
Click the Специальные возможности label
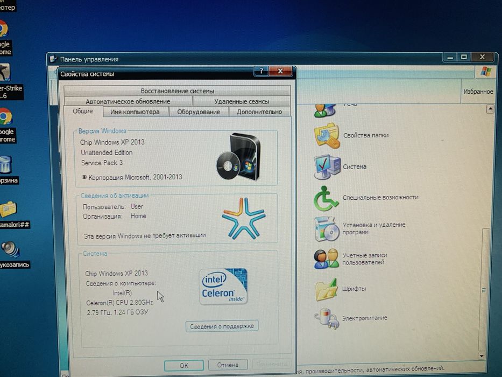point(380,198)
